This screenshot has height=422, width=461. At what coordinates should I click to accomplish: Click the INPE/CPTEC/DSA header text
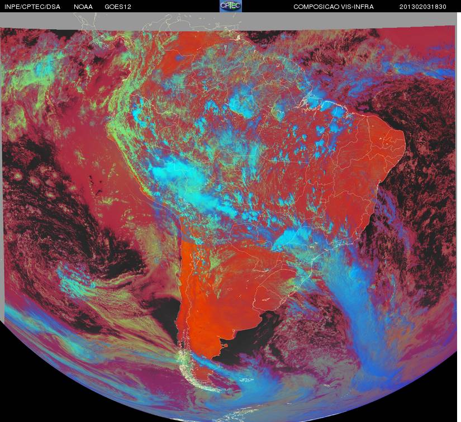(32, 7)
